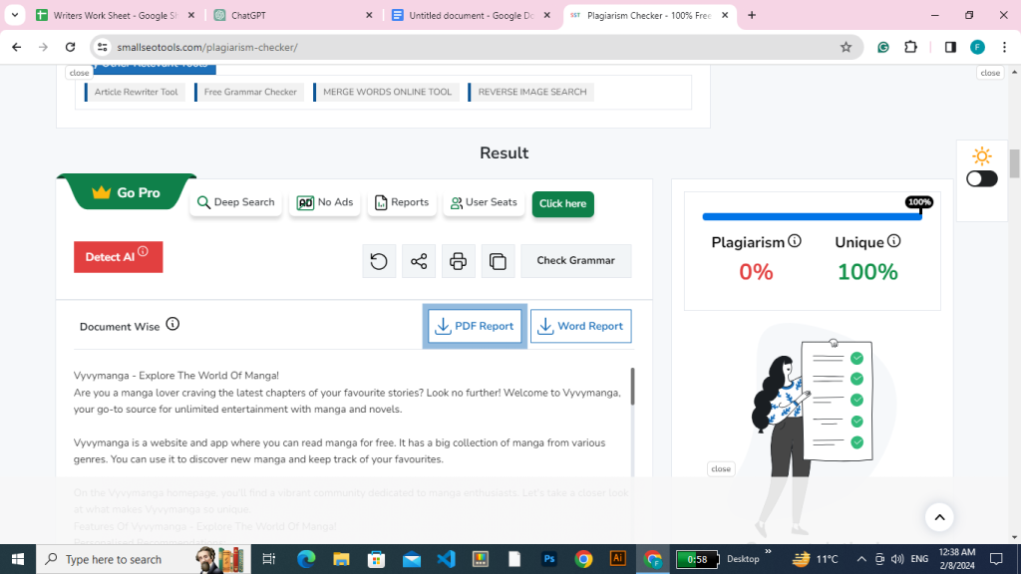Click the print result icon
The width and height of the screenshot is (1021, 574).
pos(459,261)
